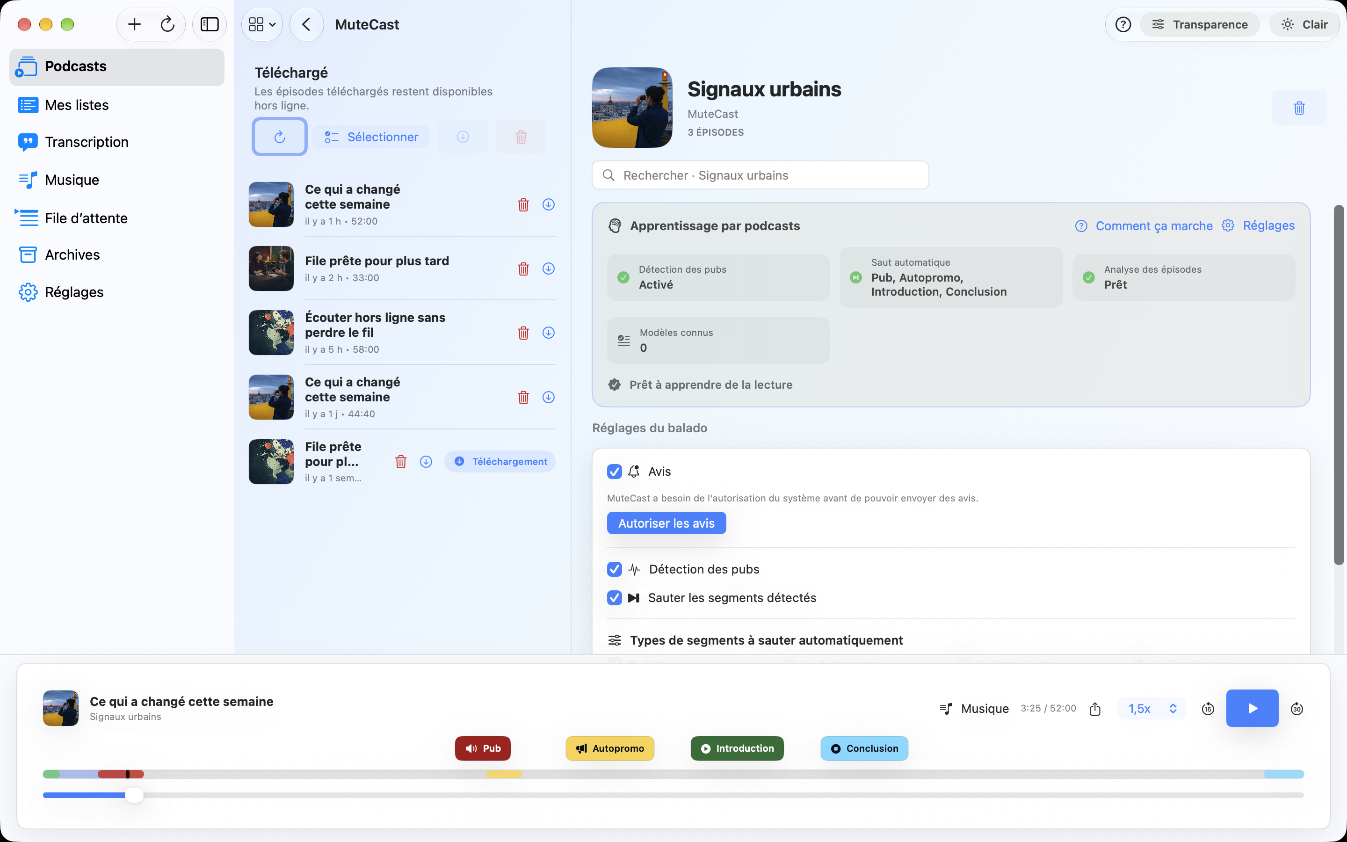Click the Téléchargement status button

(x=500, y=462)
